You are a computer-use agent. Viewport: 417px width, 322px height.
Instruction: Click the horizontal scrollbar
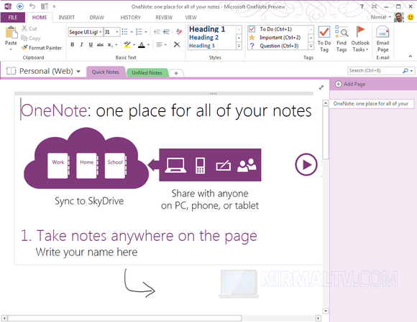click(124, 318)
